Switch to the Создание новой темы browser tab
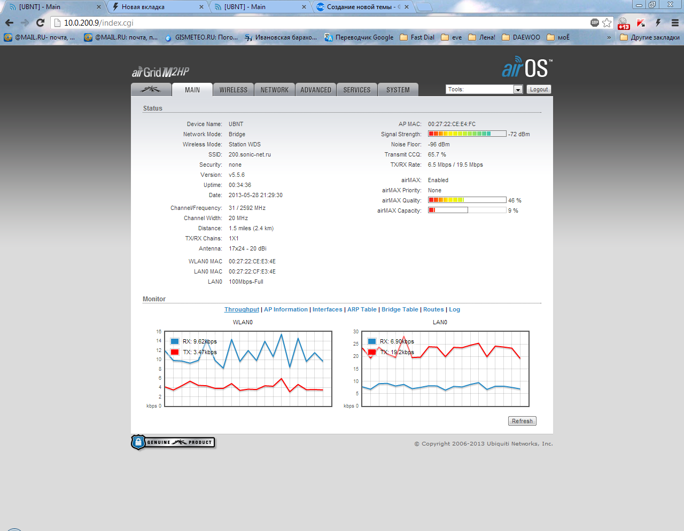This screenshot has width=684, height=531. click(363, 7)
